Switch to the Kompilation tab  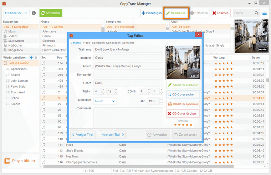[113, 43]
